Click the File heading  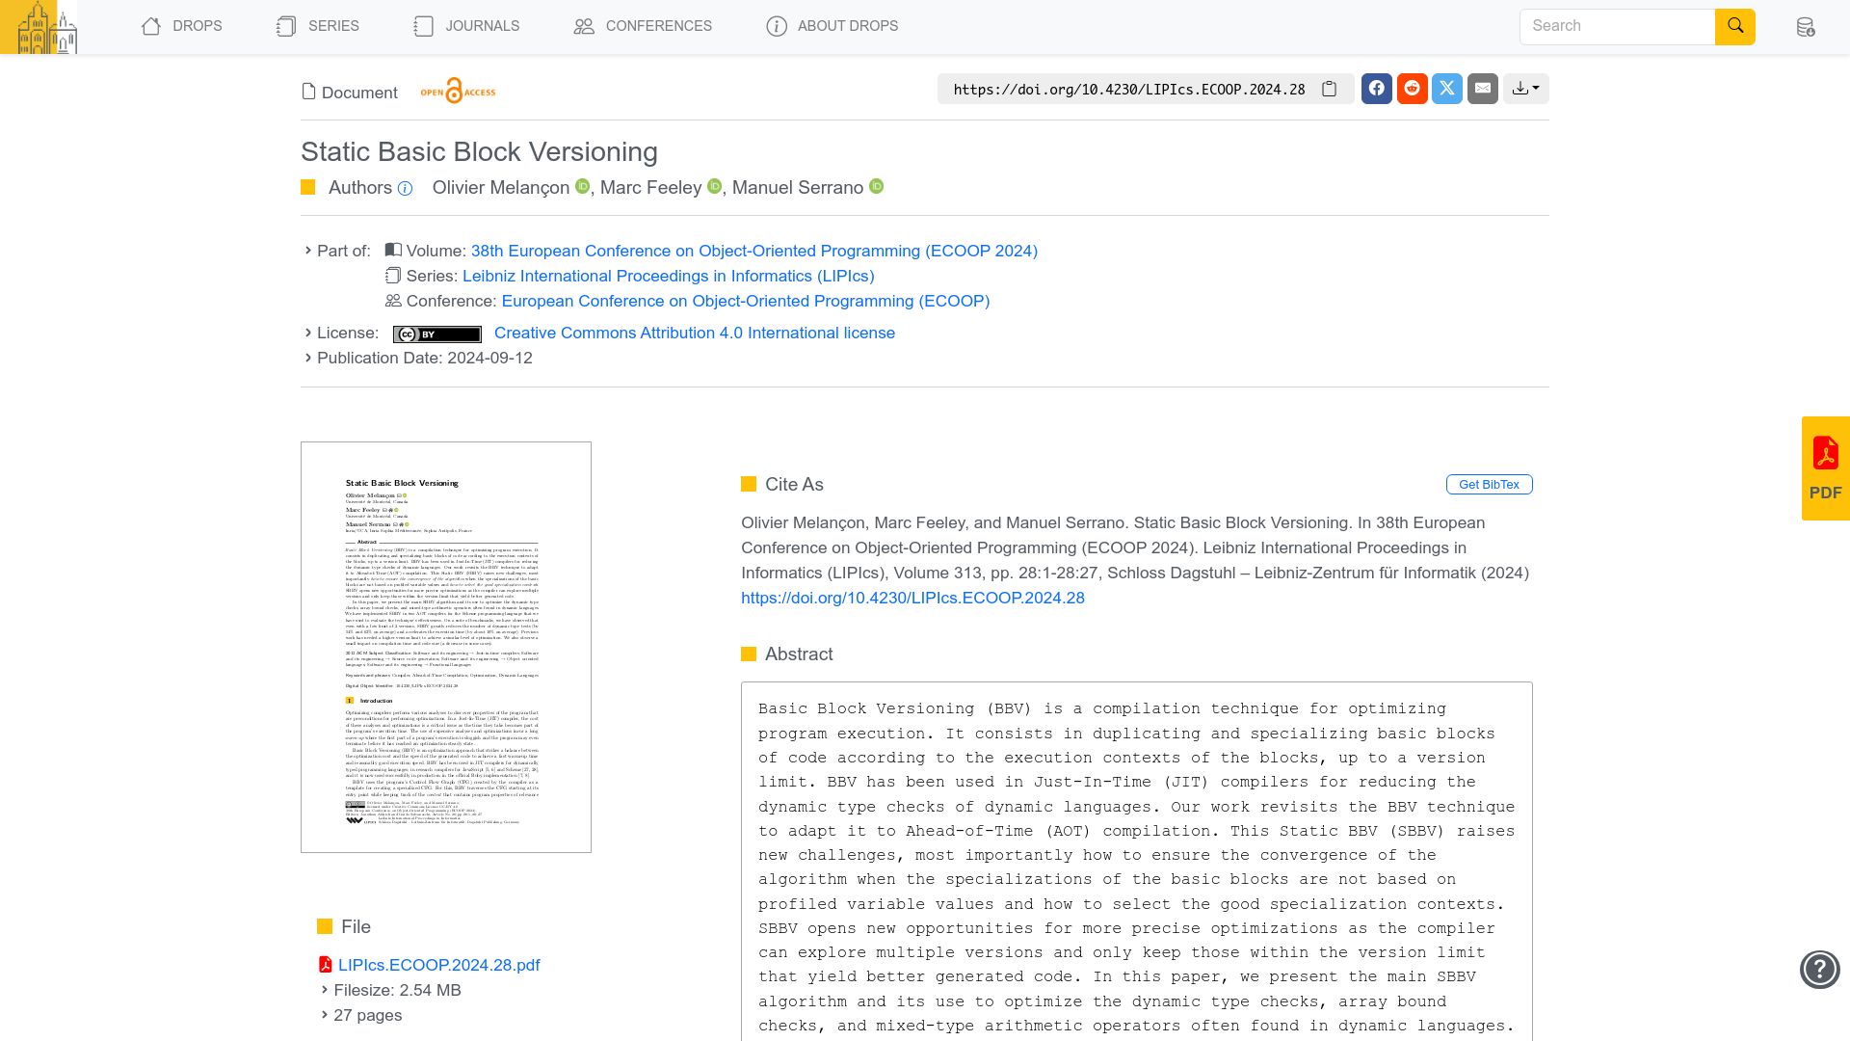coord(356,926)
